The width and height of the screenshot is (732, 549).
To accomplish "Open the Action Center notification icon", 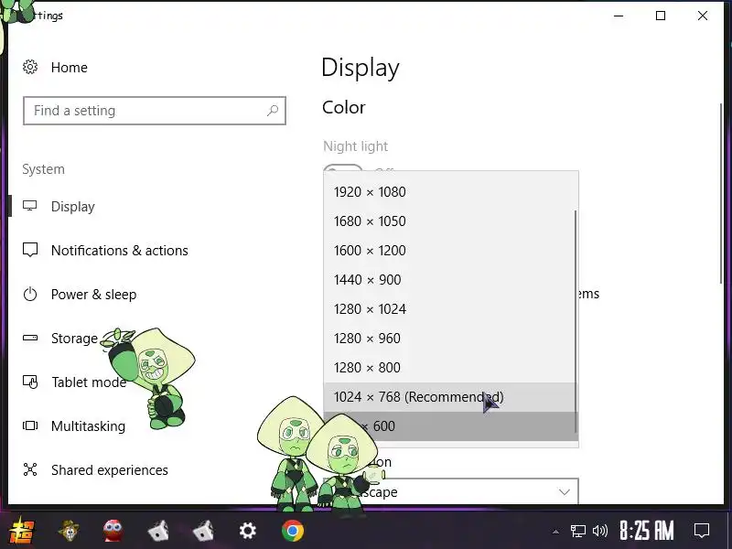I will tap(702, 531).
